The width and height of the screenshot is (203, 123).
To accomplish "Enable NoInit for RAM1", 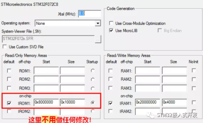I will pyautogui.click(x=194, y=70).
